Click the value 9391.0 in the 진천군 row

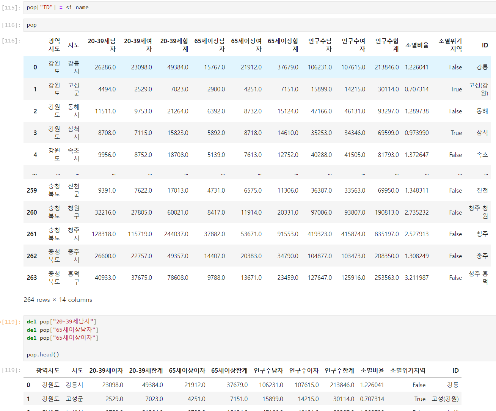(x=107, y=190)
